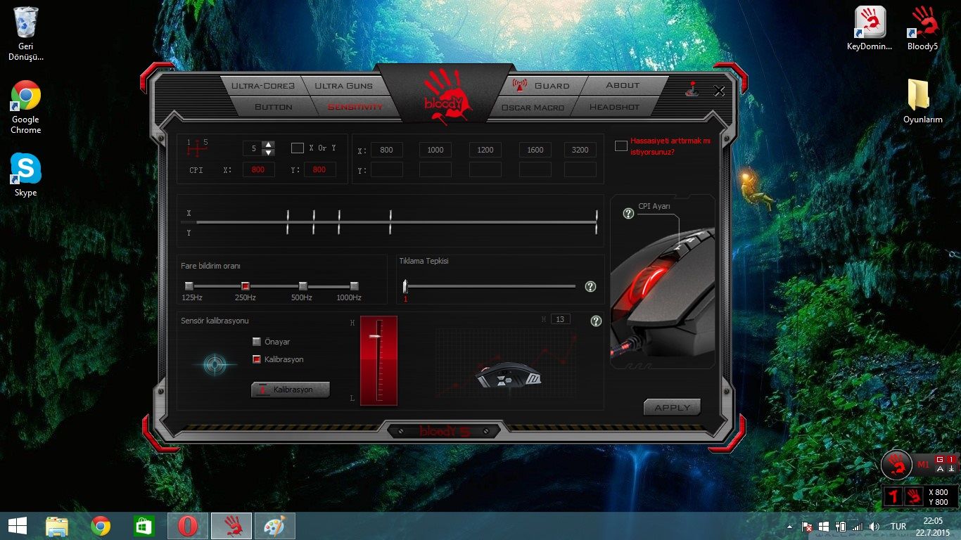
Task: Click the red H-L lift height slider
Action: coord(378,361)
